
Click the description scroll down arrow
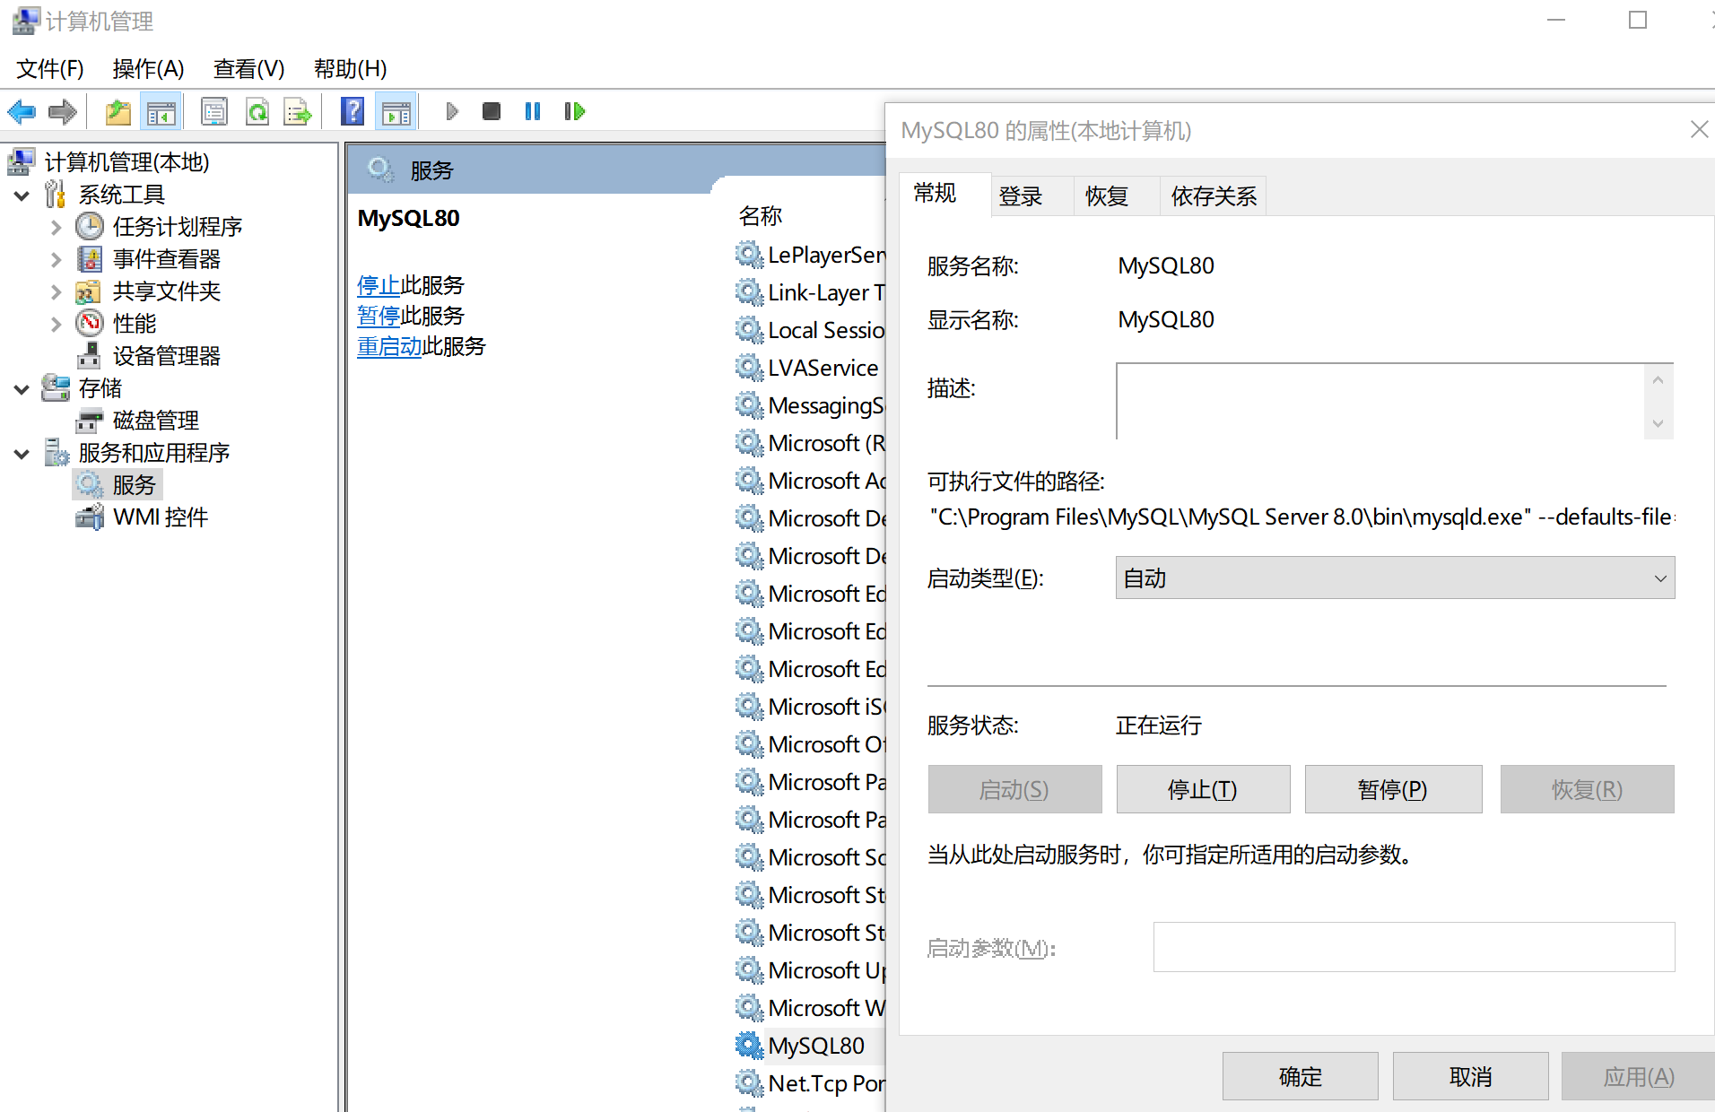tap(1658, 423)
